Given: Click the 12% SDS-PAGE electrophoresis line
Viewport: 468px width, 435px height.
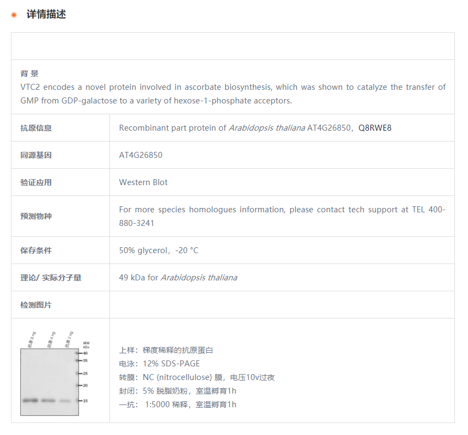Looking at the screenshot, I should click(x=160, y=364).
